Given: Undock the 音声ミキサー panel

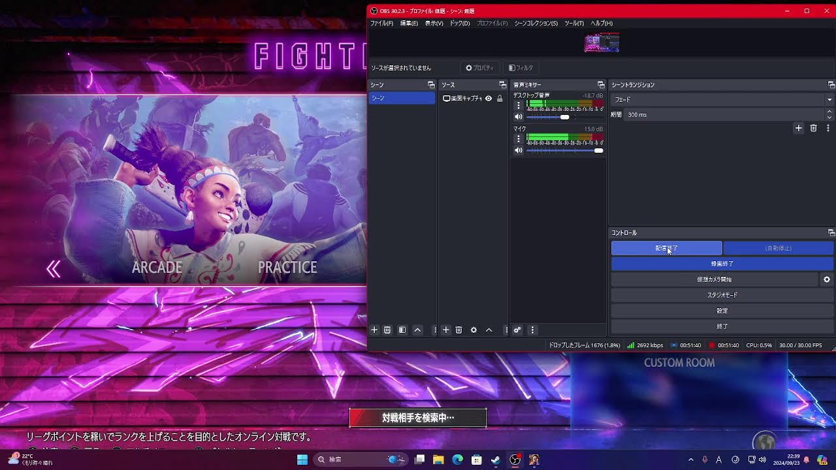Looking at the screenshot, I should (x=601, y=85).
